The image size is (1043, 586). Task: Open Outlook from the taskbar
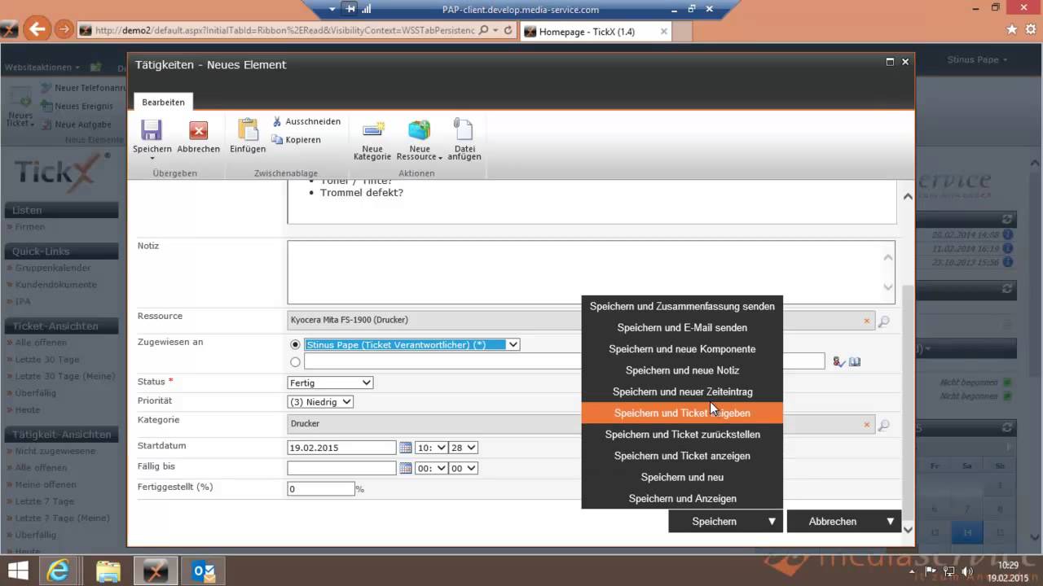pos(203,570)
